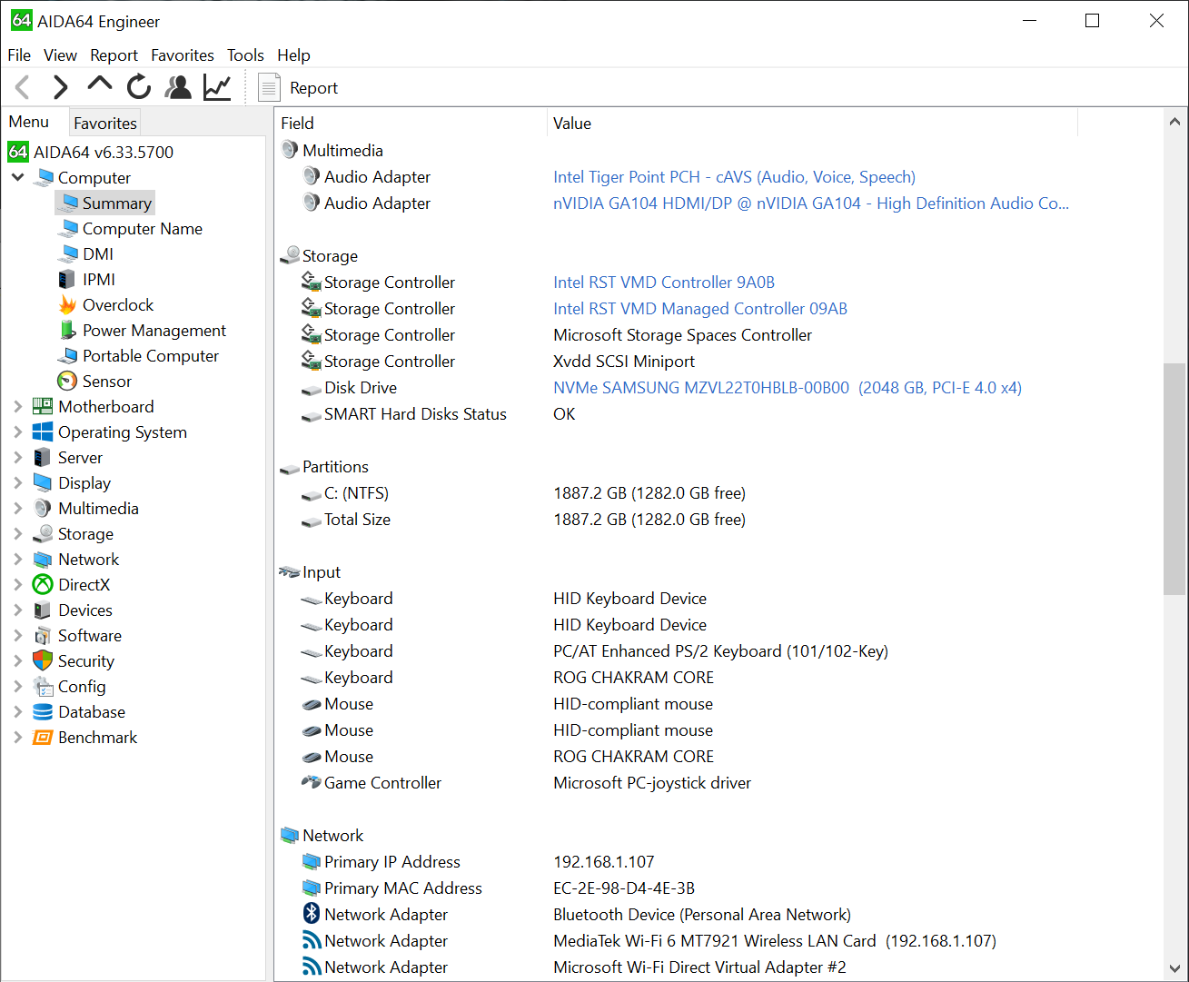This screenshot has width=1189, height=982.
Task: Select DMI under Computer
Action: coord(98,253)
